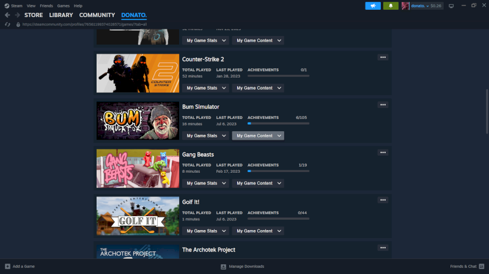Open more options for Bum Simulator
Image resolution: width=489 pixels, height=274 pixels.
pyautogui.click(x=383, y=105)
